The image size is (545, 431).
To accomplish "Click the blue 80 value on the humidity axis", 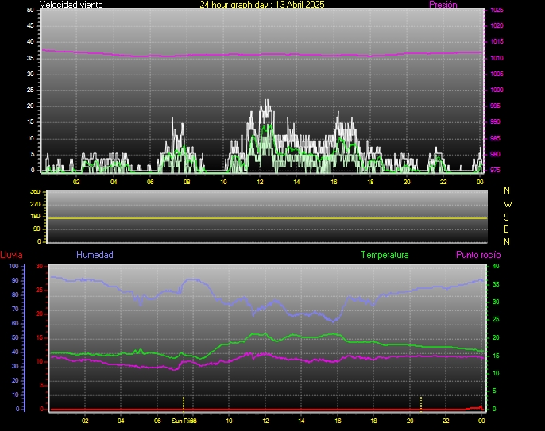I will pyautogui.click(x=15, y=294).
